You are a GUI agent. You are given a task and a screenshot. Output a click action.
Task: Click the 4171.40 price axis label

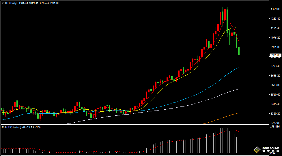[275, 28]
